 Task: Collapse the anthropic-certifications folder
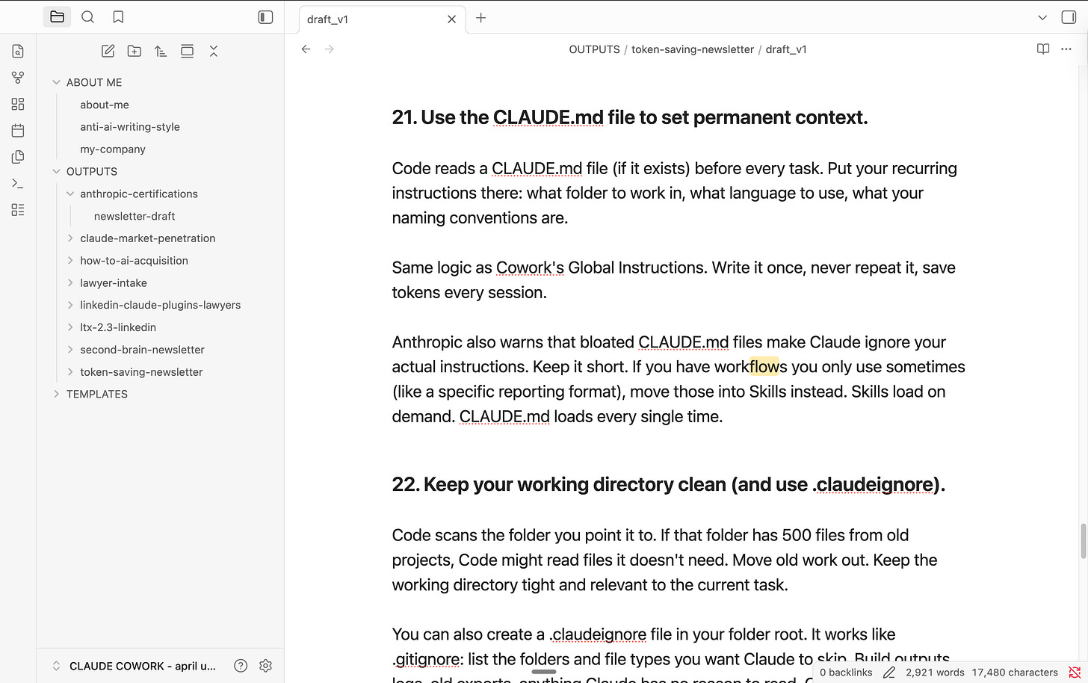point(70,194)
